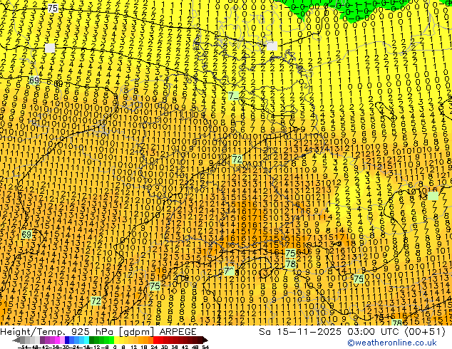Pick the cyan legend segment above -18

click(86, 340)
